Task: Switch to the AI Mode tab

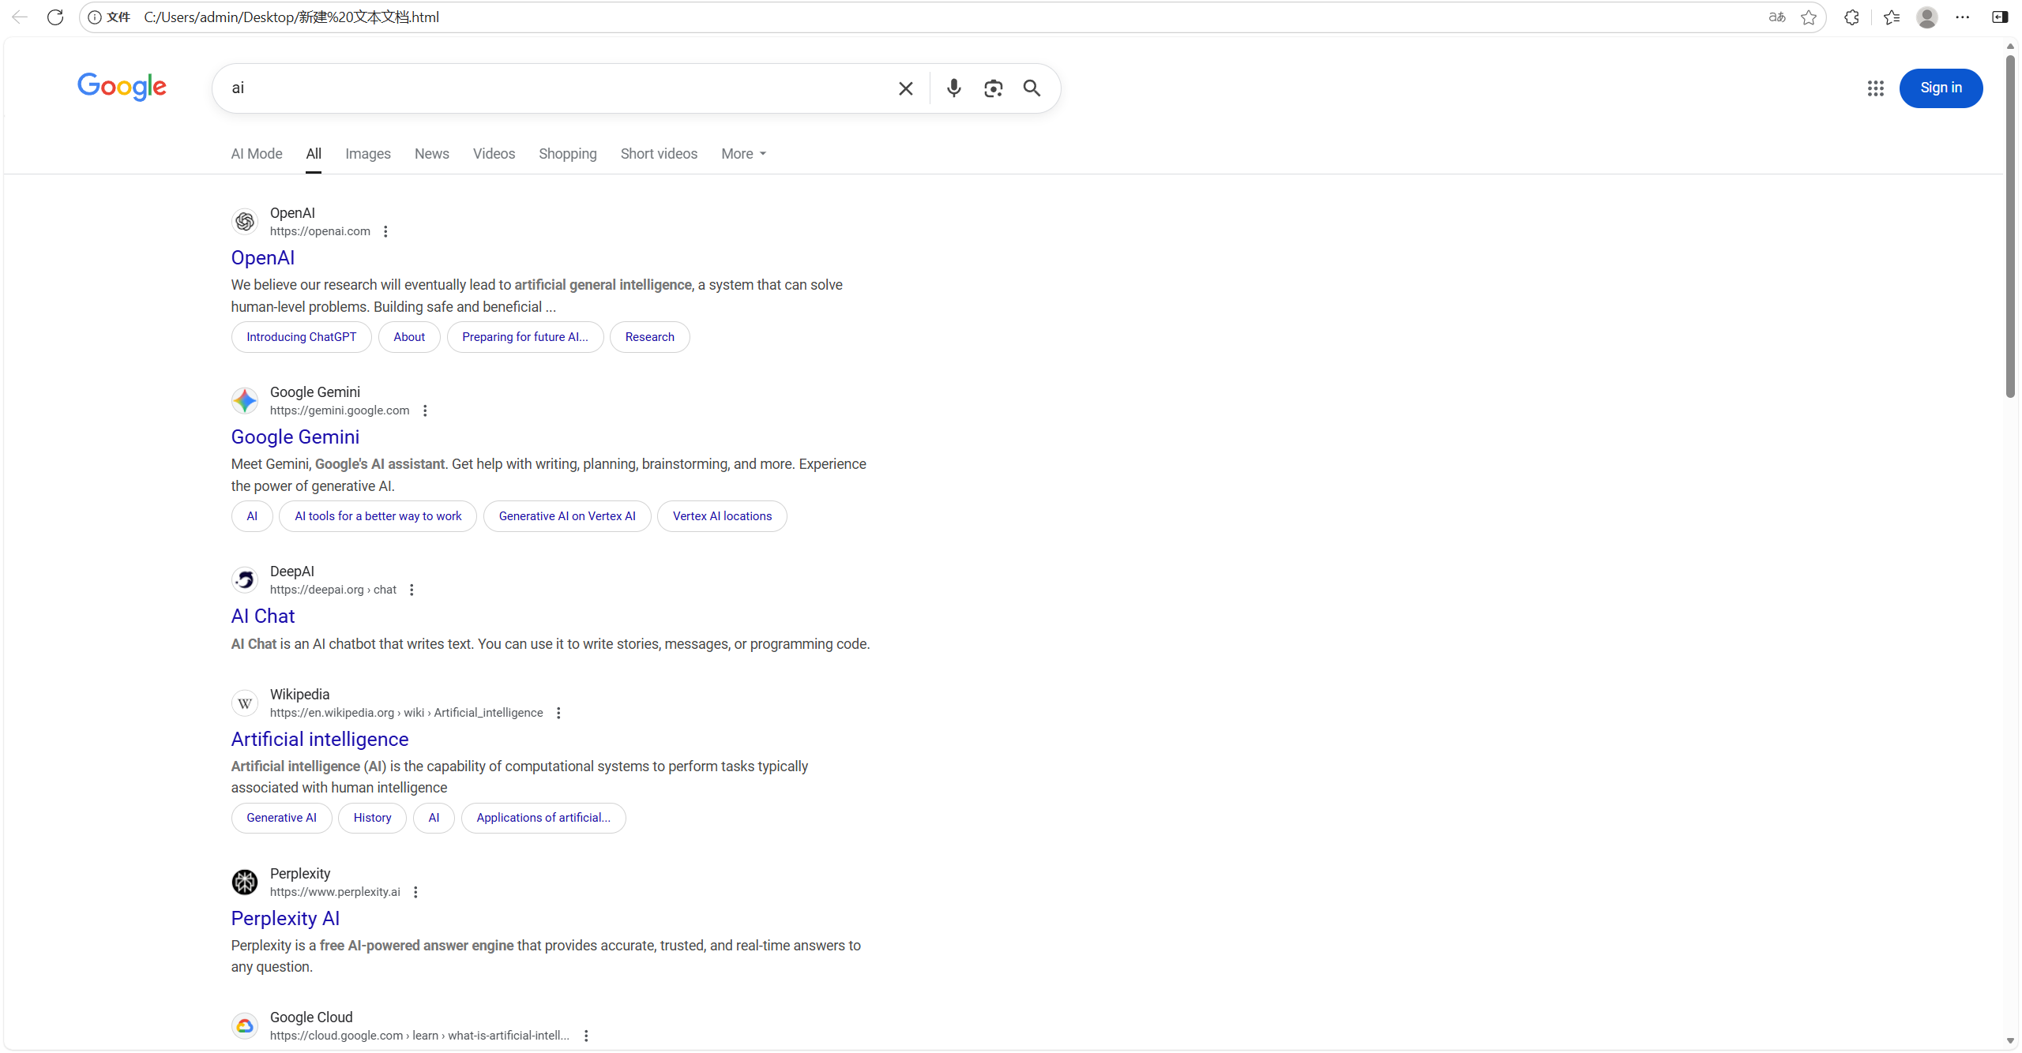Action: tap(256, 154)
